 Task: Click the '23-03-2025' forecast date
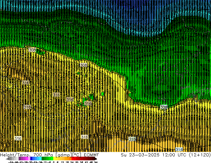coord(144,155)
